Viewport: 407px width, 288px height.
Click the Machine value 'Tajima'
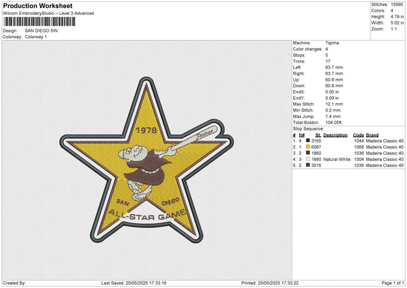click(x=332, y=43)
